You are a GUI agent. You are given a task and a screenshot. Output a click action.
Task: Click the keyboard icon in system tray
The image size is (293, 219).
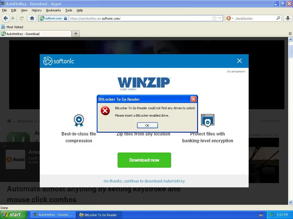point(261,215)
